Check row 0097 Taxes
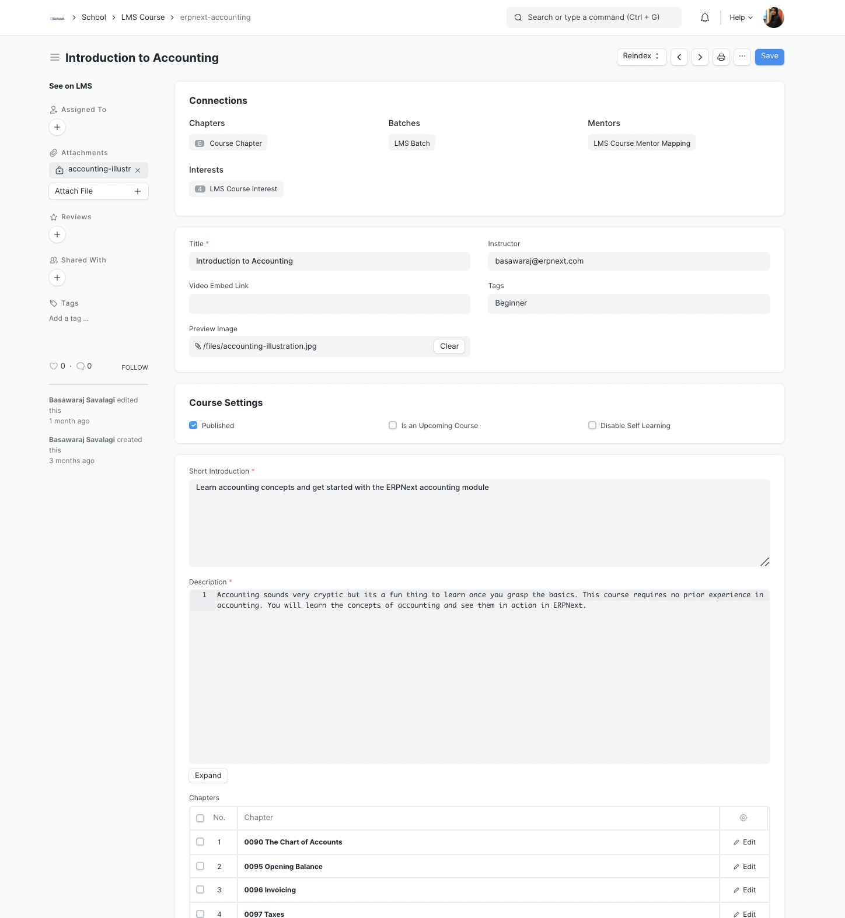Image resolution: width=845 pixels, height=918 pixels. click(x=200, y=914)
